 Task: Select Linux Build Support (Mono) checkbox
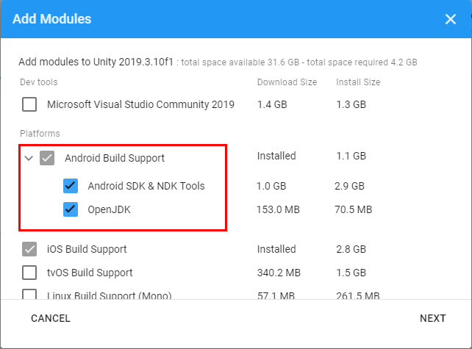29,295
